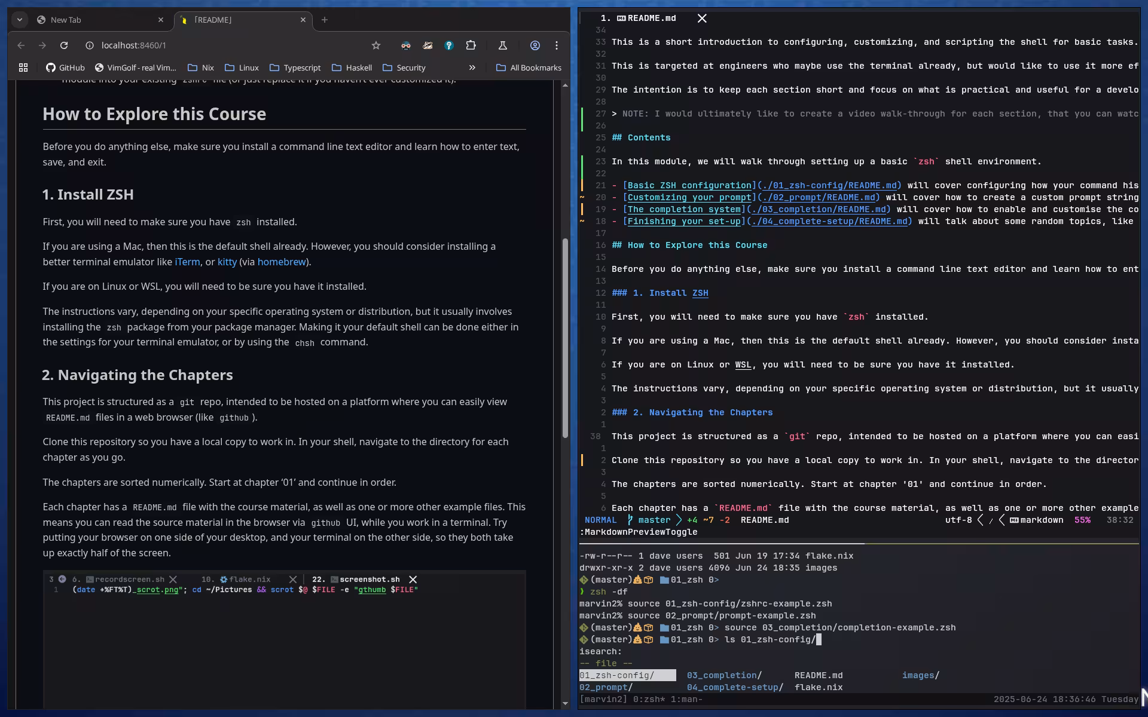Expand the Nix bookmarks folder

pyautogui.click(x=201, y=68)
